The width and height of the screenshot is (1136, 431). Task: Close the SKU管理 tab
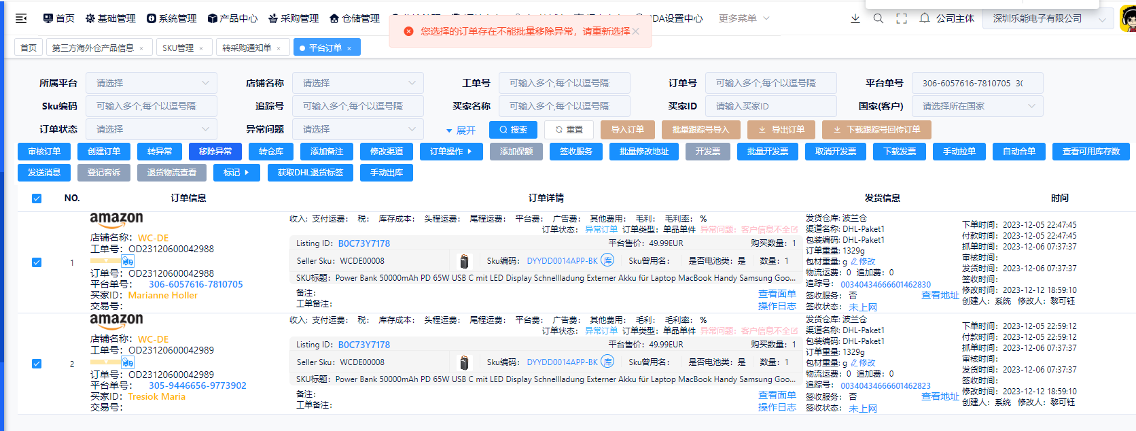tap(201, 48)
